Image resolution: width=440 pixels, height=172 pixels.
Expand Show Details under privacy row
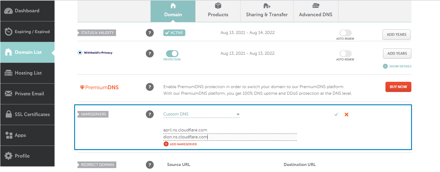pos(397,66)
